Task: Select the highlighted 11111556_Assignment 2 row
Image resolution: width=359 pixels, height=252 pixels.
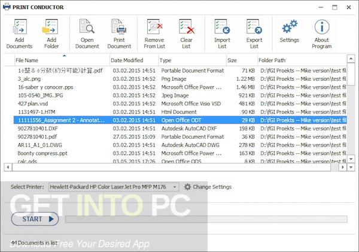Action: click(180, 120)
